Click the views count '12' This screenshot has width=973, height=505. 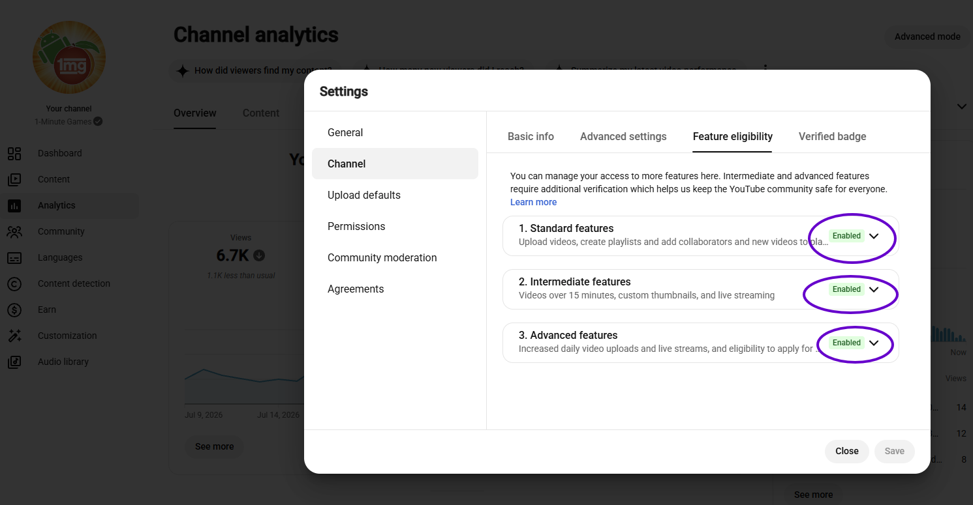pyautogui.click(x=961, y=433)
